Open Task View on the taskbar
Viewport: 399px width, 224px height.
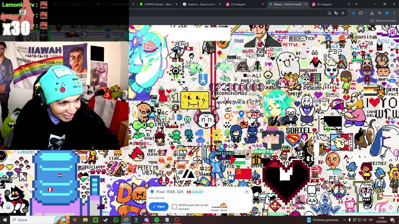click(x=75, y=220)
